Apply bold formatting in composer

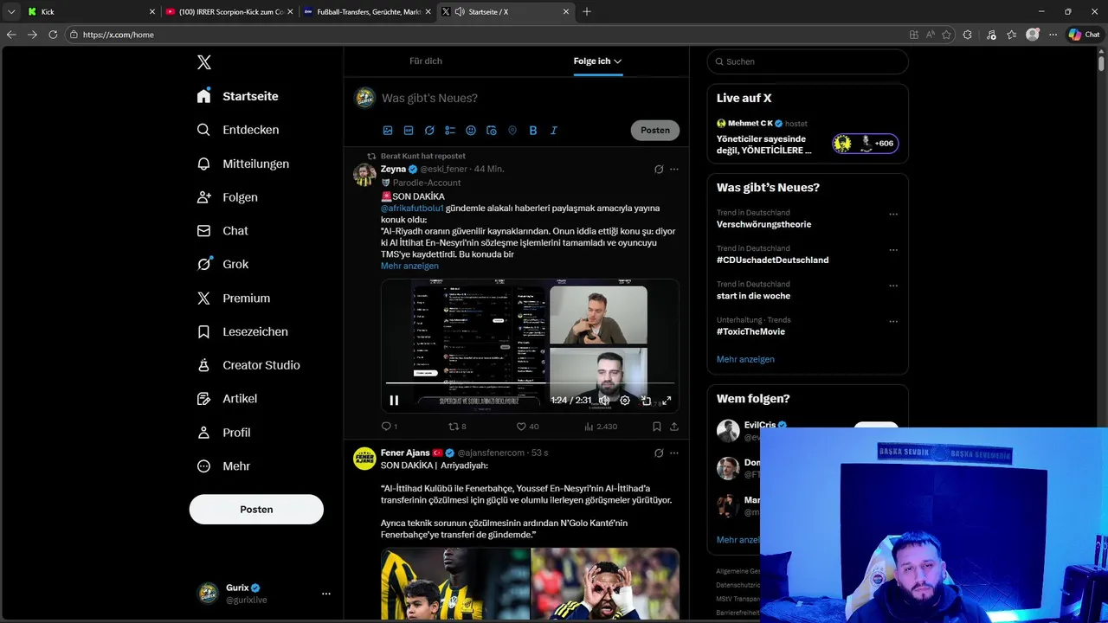[533, 131]
